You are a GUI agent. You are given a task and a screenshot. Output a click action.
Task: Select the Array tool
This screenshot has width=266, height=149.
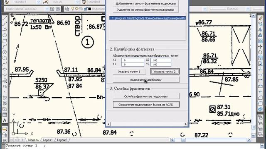[260, 41]
